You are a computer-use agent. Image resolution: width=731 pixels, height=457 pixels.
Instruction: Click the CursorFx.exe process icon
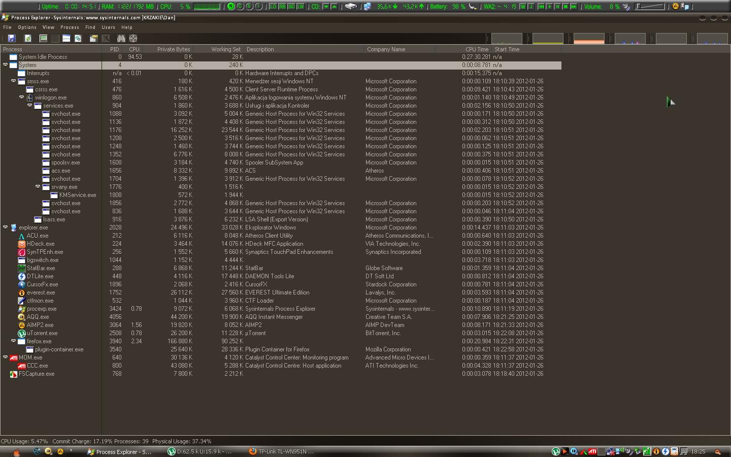(22, 285)
